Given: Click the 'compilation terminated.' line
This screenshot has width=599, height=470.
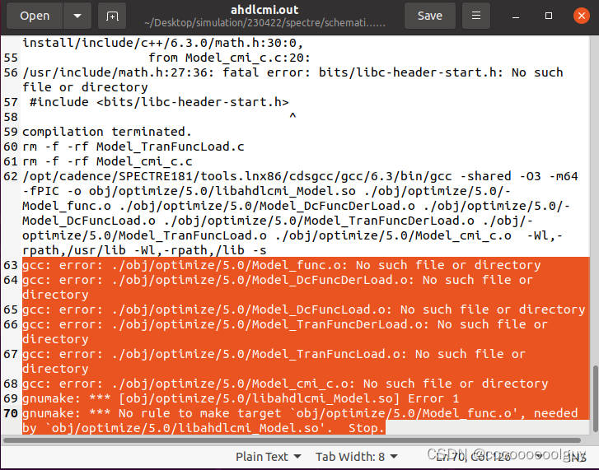Looking at the screenshot, I should tap(107, 132).
